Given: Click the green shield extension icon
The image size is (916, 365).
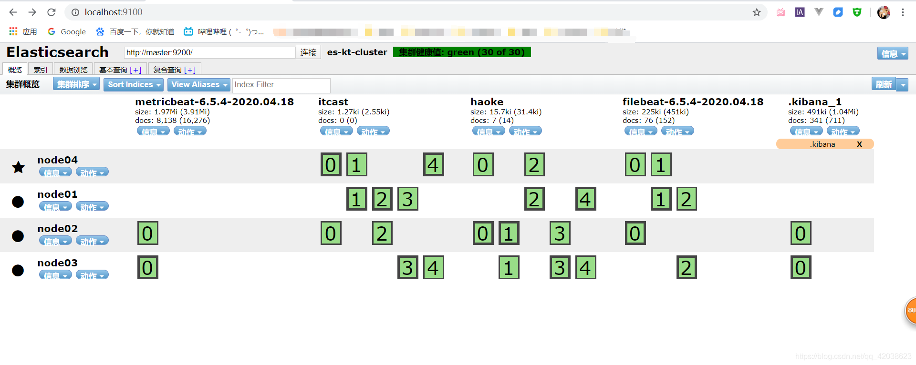Looking at the screenshot, I should pyautogui.click(x=857, y=12).
